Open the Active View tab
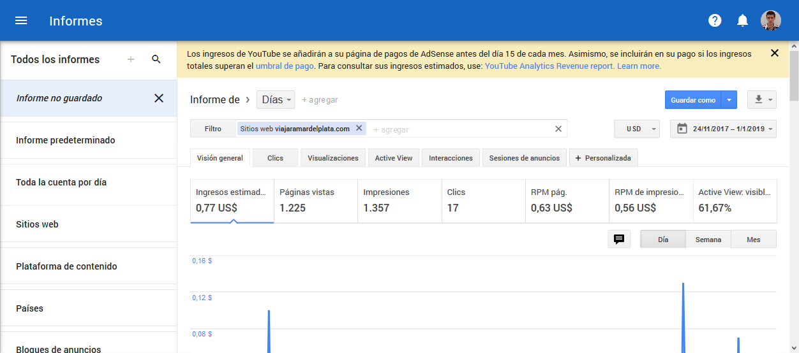The height and width of the screenshot is (353, 799). pos(394,158)
